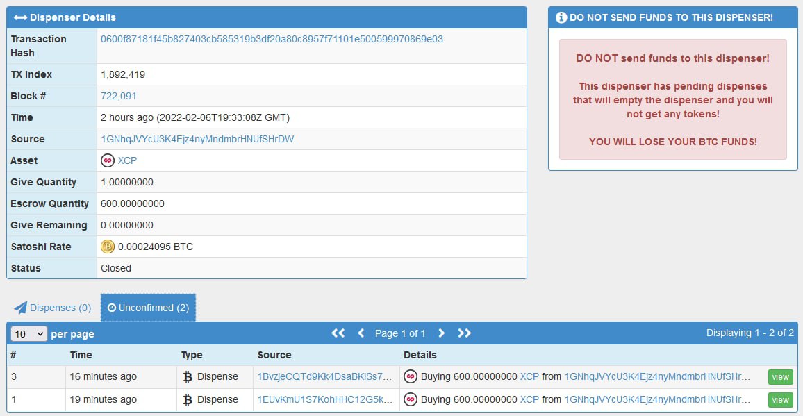This screenshot has width=803, height=416.
Task: Click the 'Page 1 of 1' indicator
Action: [x=400, y=333]
